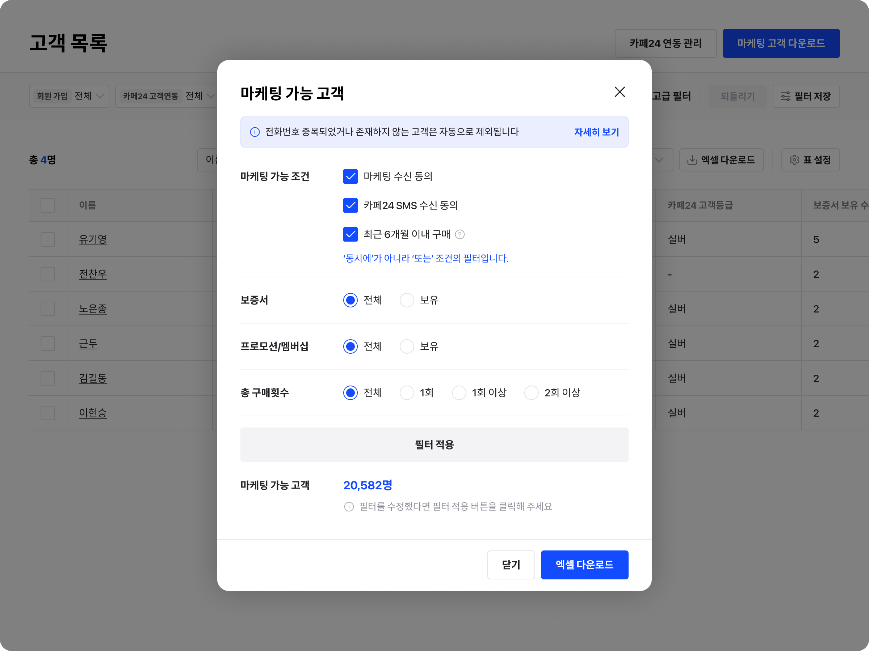Click gear icon for 표 설정
This screenshot has height=651, width=869.
coord(794,160)
